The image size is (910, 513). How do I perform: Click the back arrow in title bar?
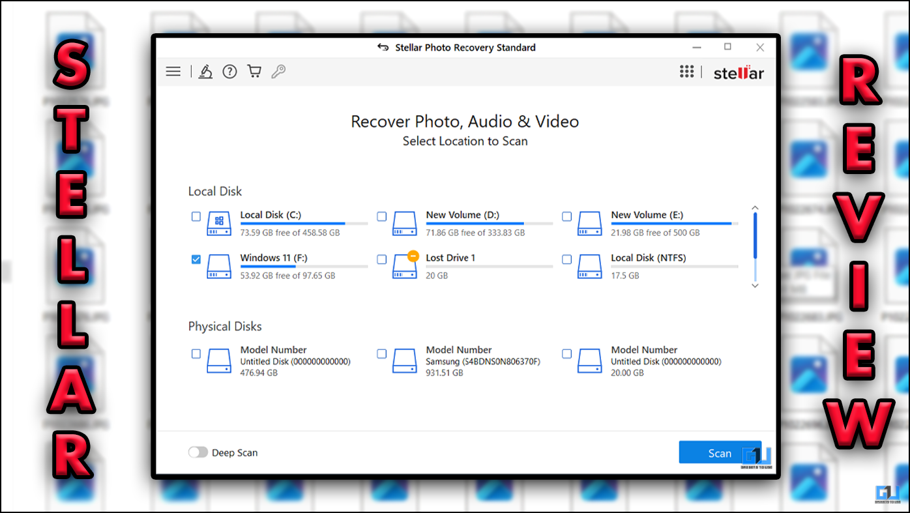(383, 48)
